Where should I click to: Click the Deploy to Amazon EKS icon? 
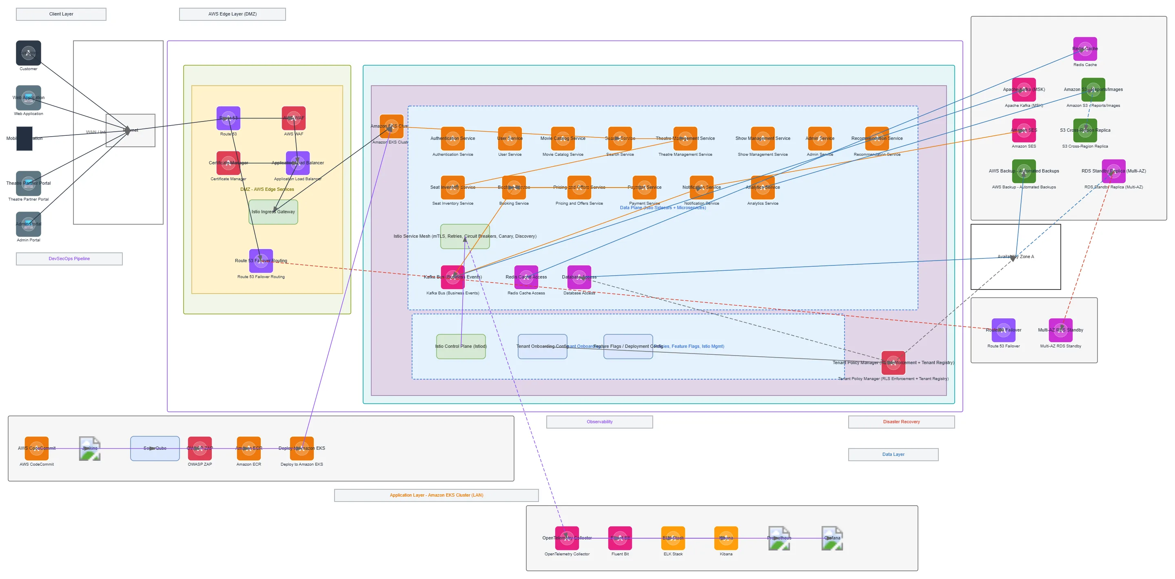pos(302,449)
